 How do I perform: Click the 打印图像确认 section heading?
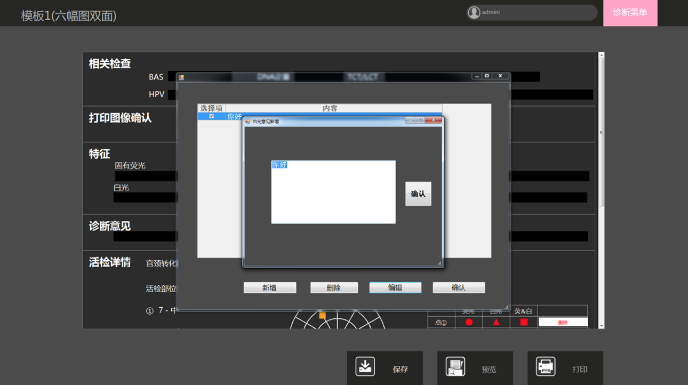coord(120,118)
